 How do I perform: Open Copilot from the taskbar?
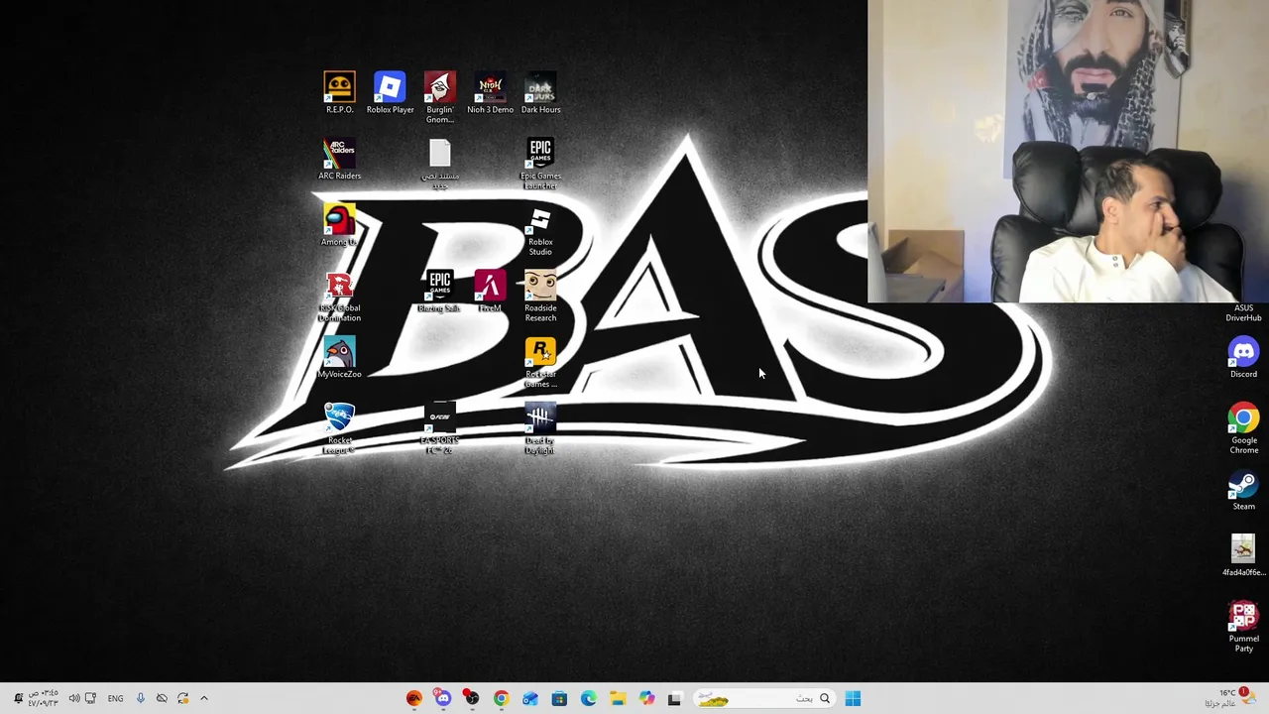[646, 698]
